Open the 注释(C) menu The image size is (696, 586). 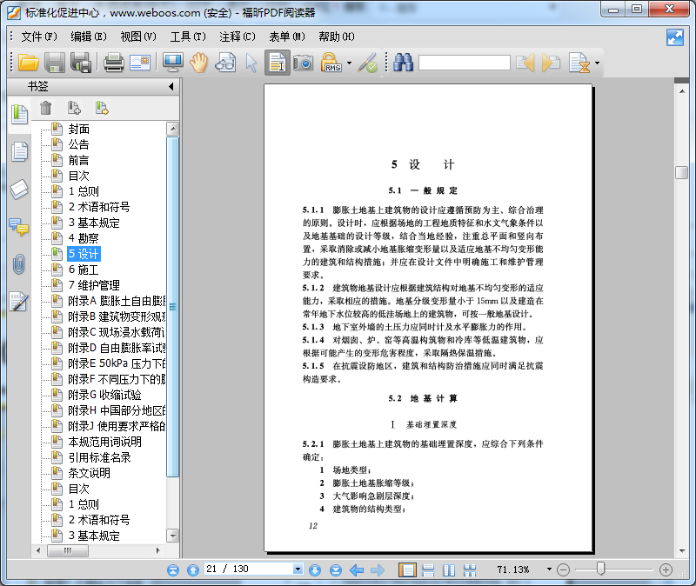pyautogui.click(x=238, y=37)
